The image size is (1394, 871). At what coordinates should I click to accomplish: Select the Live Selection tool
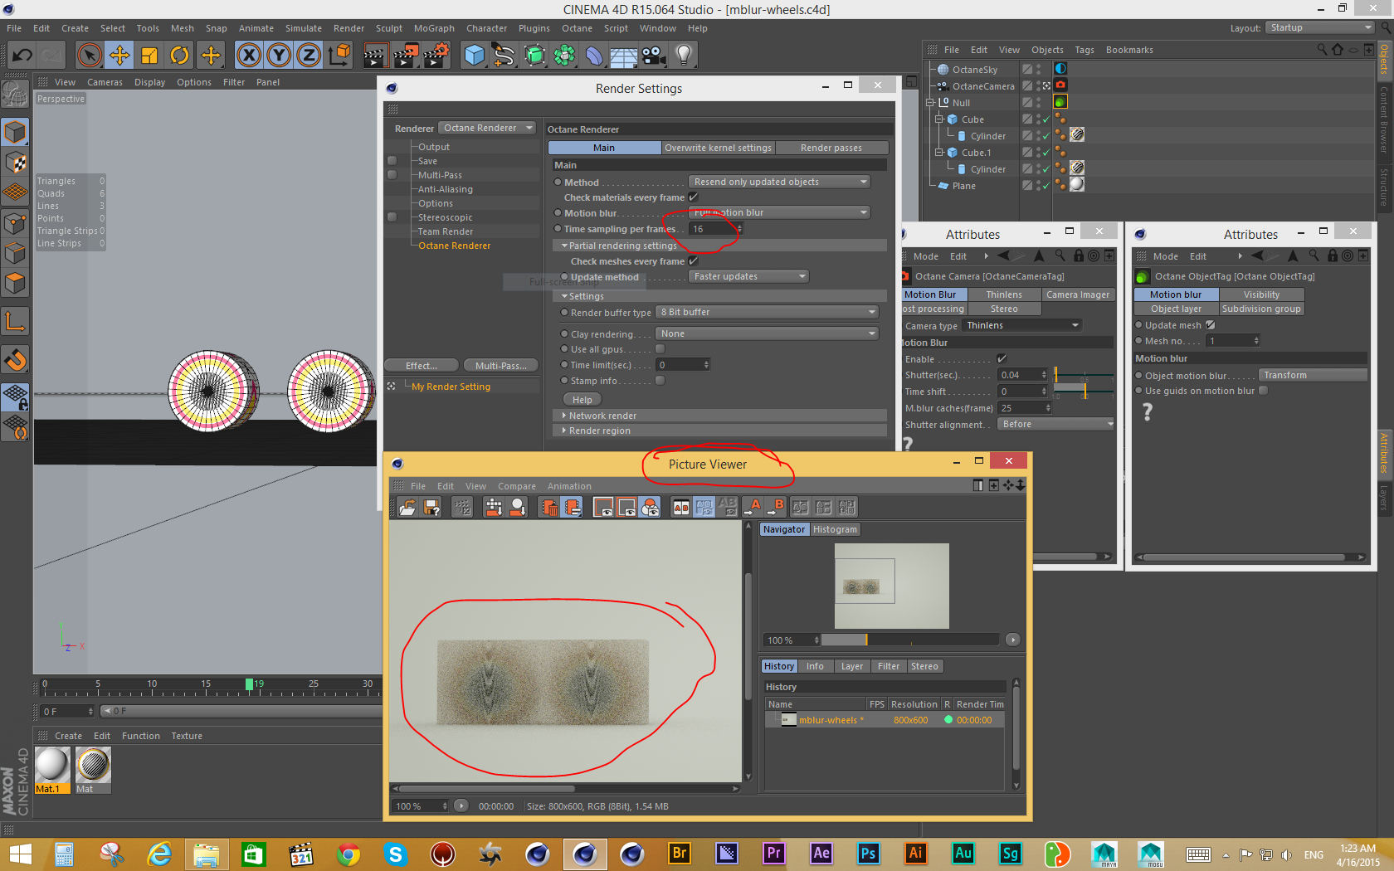click(x=89, y=56)
